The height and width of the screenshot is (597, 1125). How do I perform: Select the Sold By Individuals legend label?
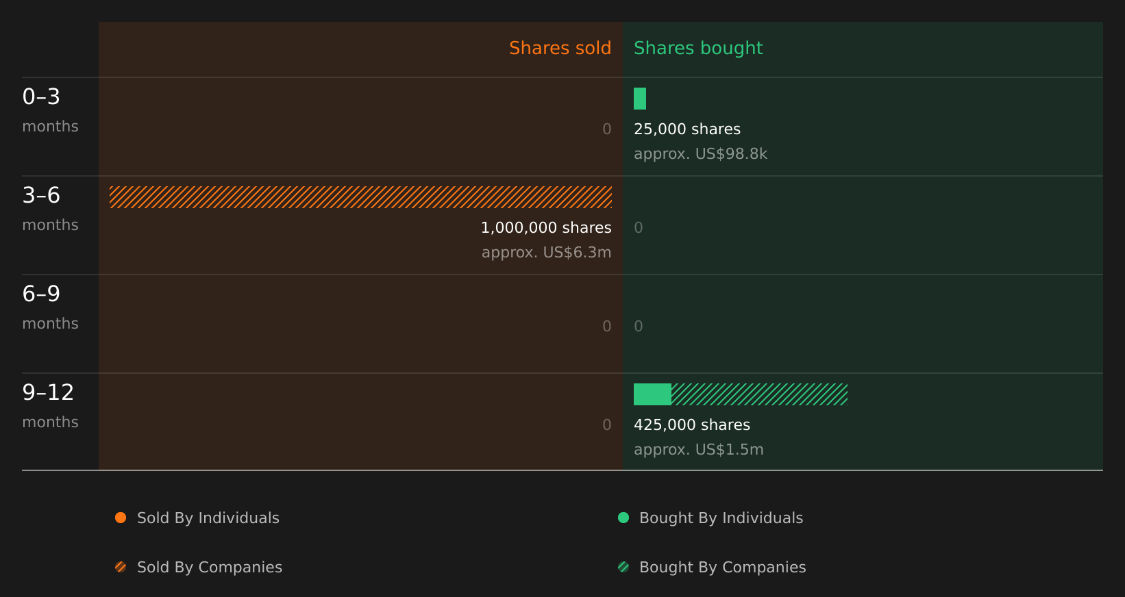point(208,518)
